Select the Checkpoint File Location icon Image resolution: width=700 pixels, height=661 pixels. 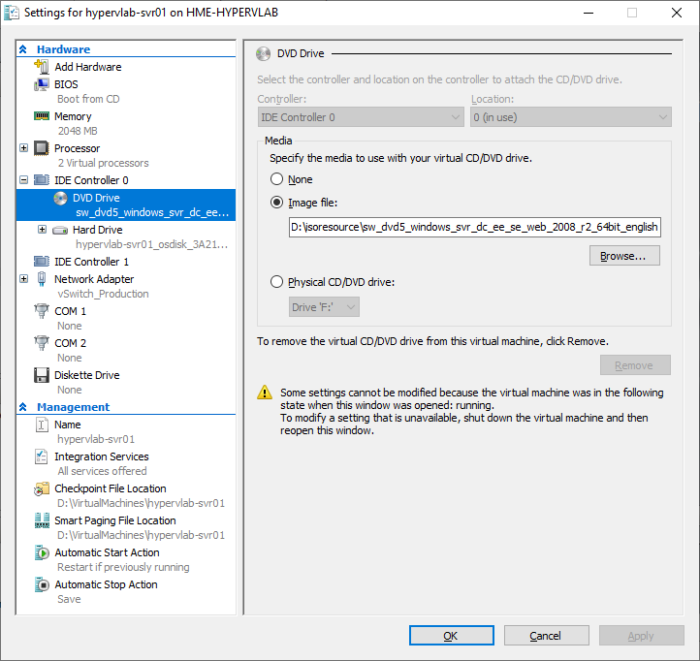point(42,488)
